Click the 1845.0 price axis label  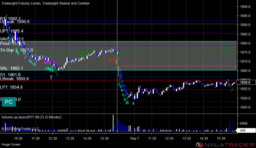point(245,107)
